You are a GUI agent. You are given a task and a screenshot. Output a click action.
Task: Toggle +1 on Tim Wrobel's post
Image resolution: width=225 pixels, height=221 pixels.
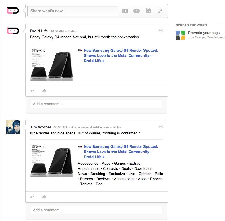click(x=32, y=197)
